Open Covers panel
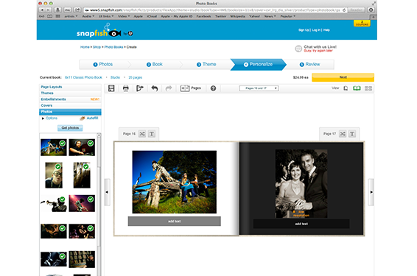The image size is (417, 276). (70, 105)
